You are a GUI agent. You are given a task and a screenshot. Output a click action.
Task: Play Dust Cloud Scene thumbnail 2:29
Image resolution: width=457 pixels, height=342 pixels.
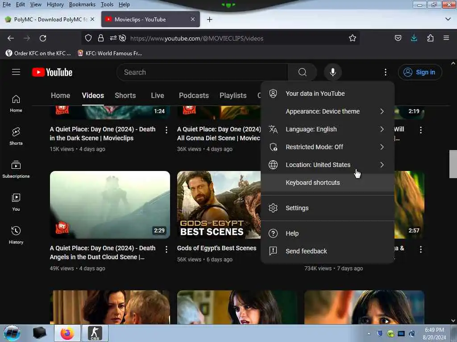(110, 205)
